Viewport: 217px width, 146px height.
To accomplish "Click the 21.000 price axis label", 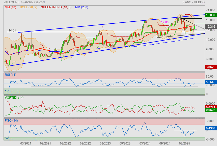I will [210, 10].
